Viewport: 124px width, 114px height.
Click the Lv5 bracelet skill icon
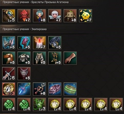pos(9,16)
